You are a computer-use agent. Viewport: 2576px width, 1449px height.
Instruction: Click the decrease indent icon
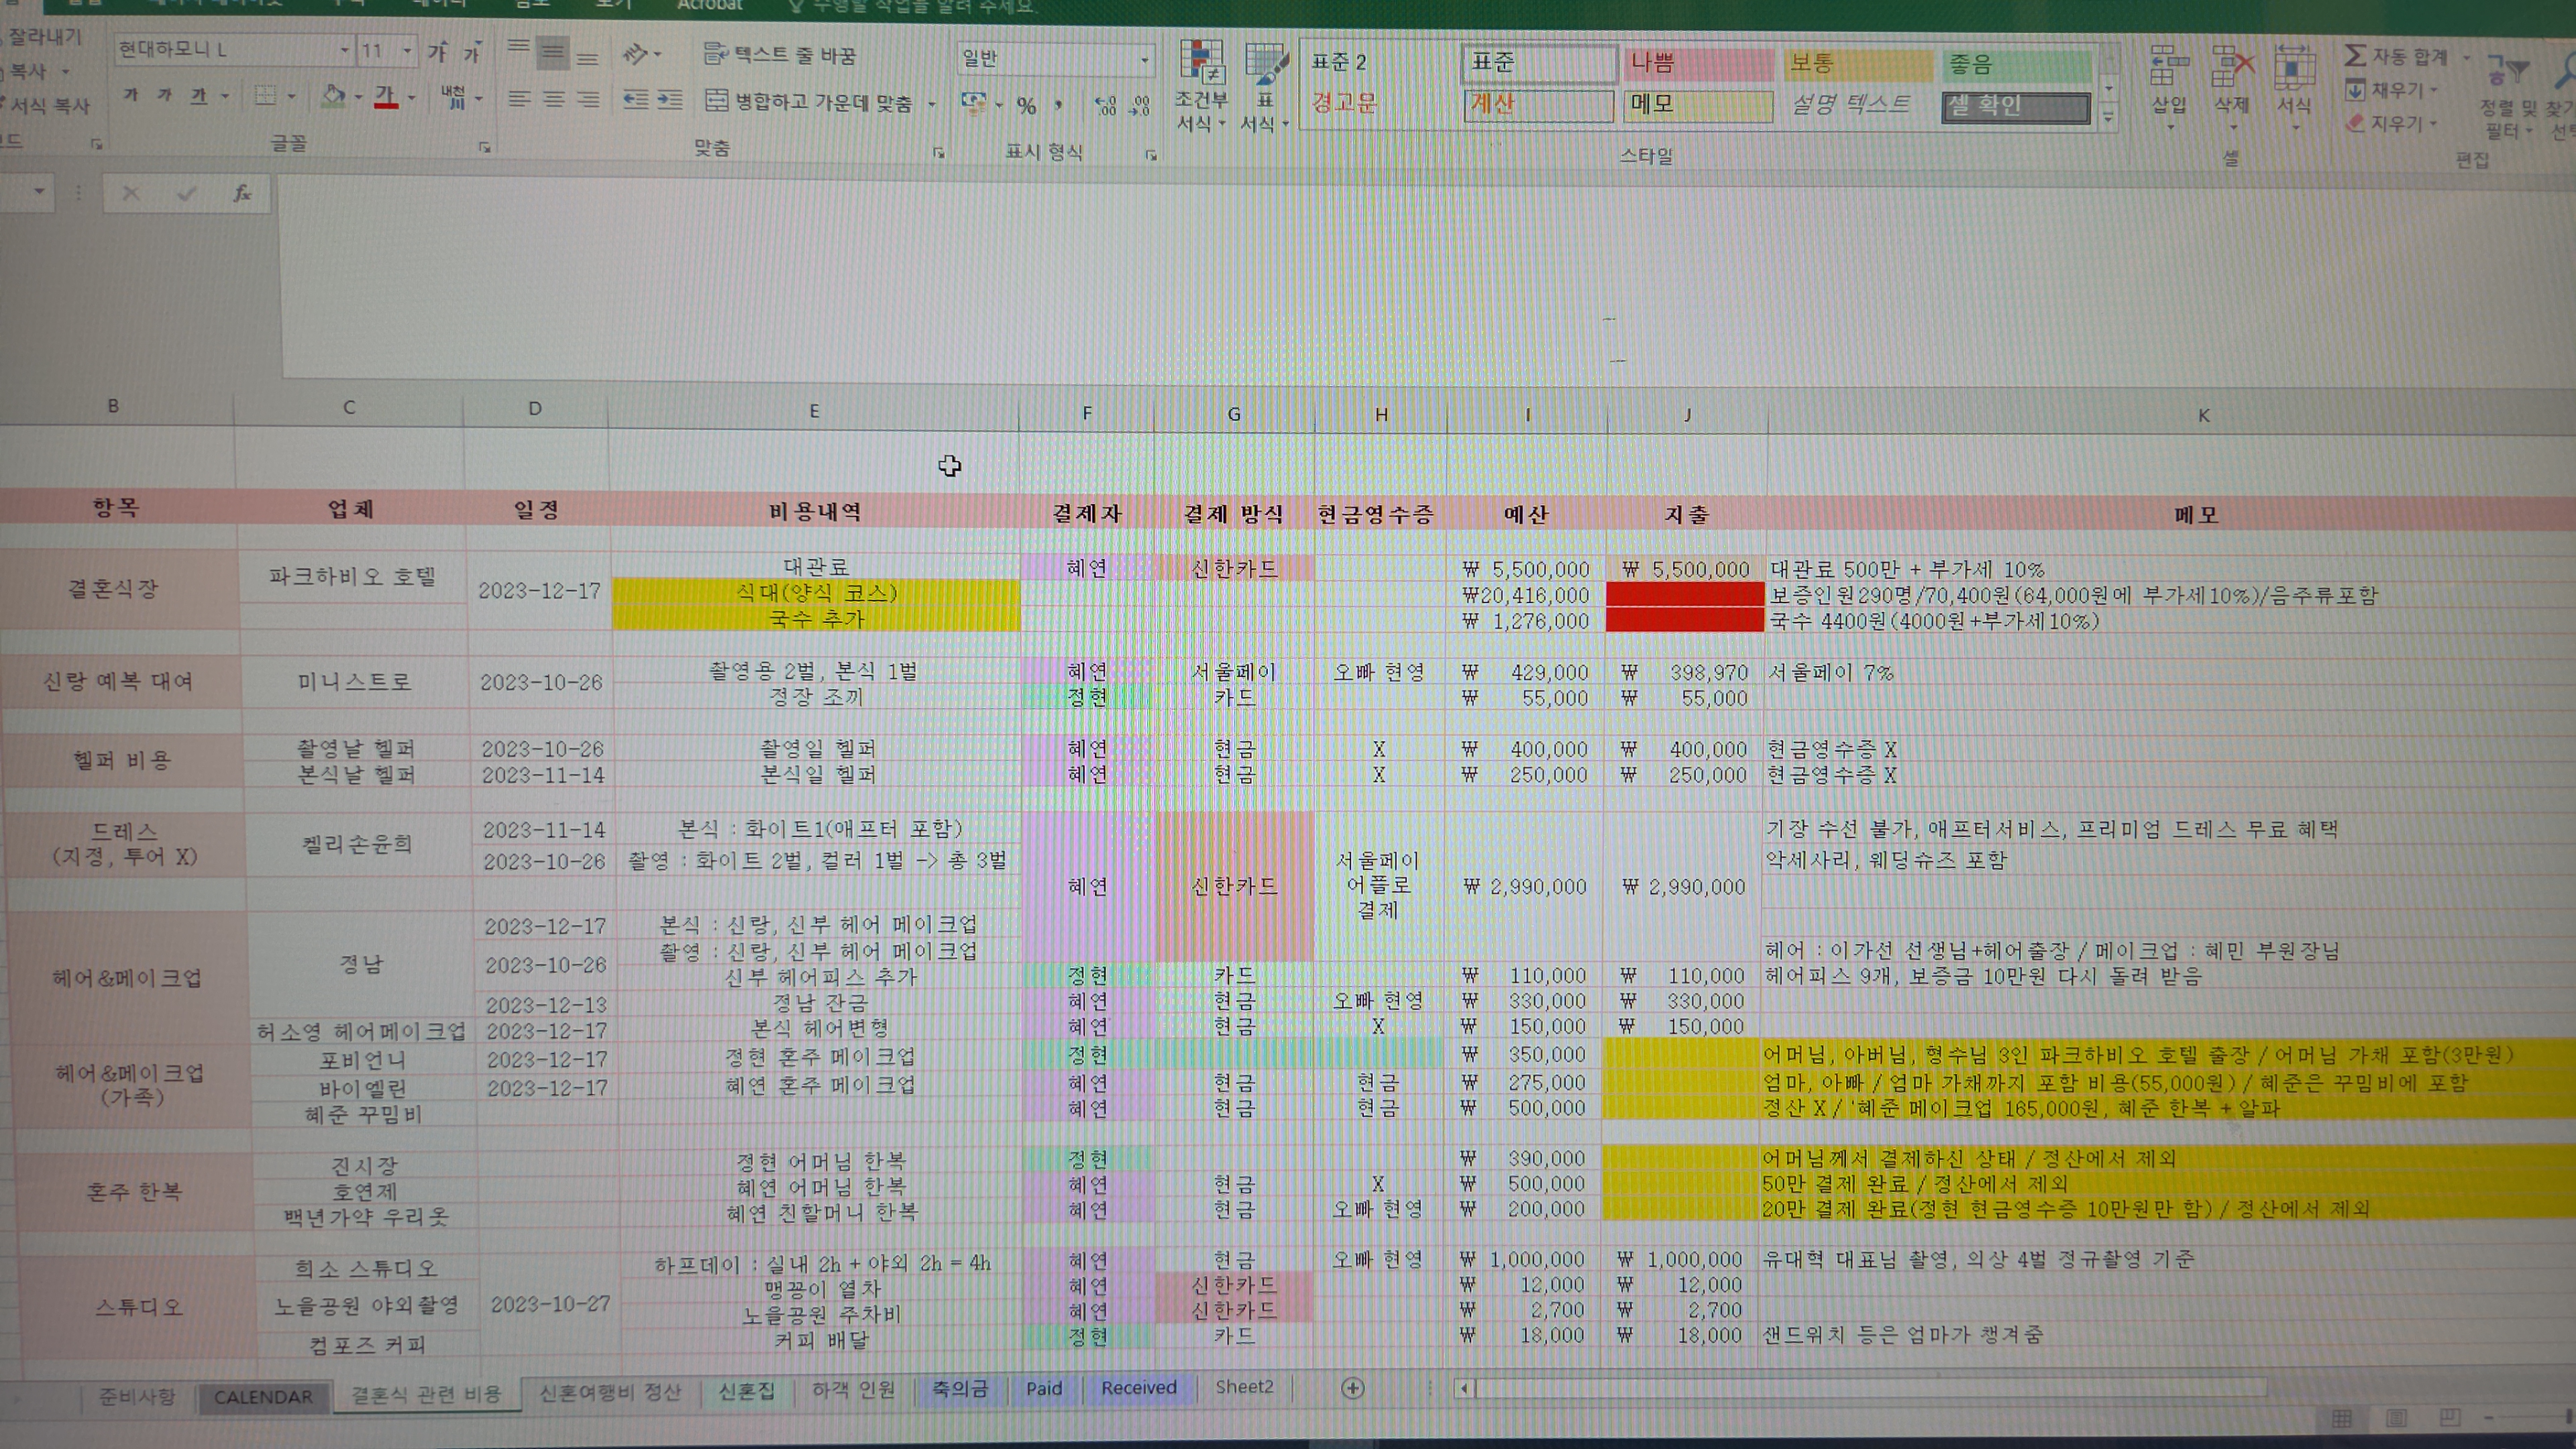[636, 100]
